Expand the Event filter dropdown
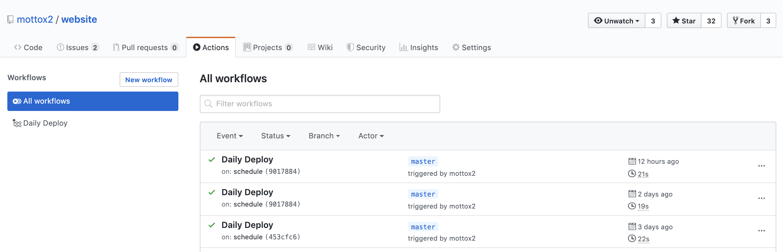783x252 pixels. 230,136
